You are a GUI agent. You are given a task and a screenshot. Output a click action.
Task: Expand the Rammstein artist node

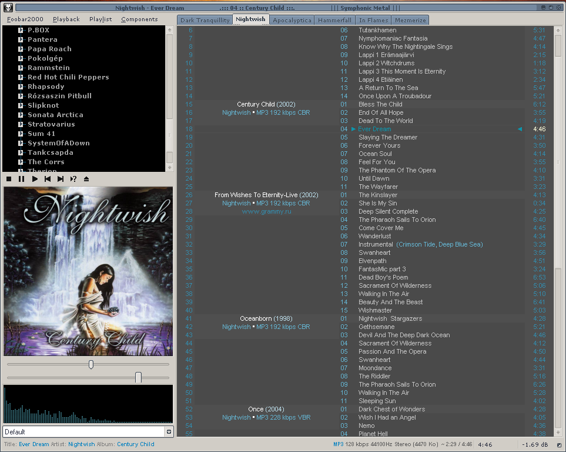tap(21, 68)
